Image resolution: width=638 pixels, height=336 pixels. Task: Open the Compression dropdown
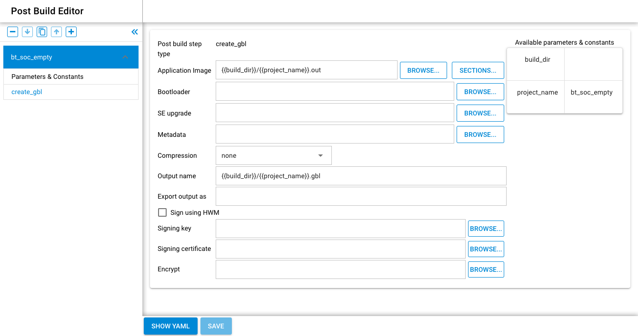273,155
